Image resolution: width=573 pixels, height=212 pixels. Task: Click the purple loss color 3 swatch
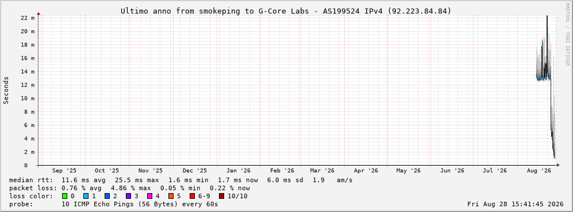coord(128,197)
